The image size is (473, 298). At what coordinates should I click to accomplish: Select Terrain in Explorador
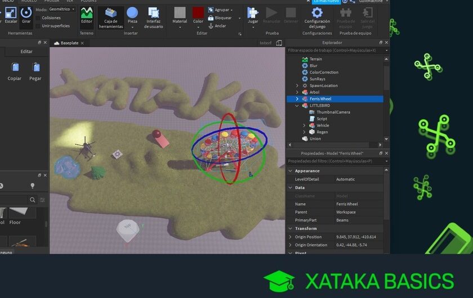coord(315,59)
